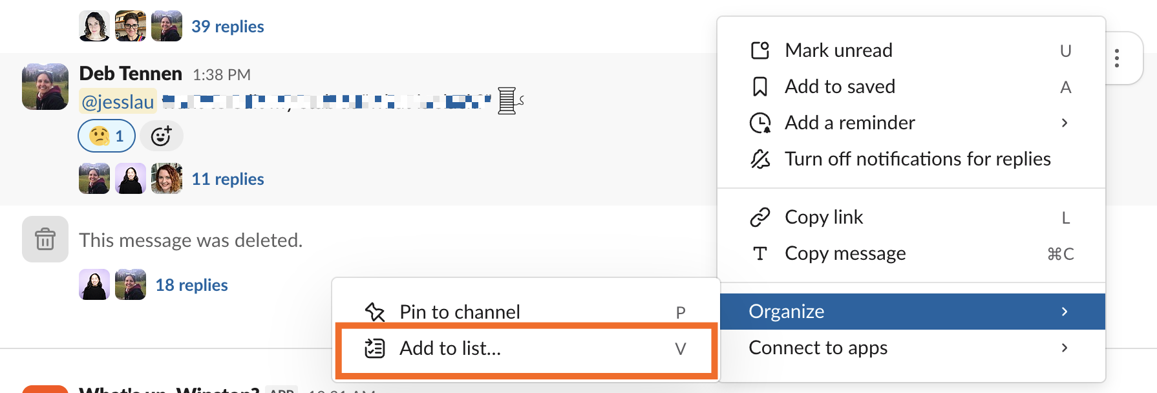Click the notifications-off bell icon

pyautogui.click(x=760, y=159)
